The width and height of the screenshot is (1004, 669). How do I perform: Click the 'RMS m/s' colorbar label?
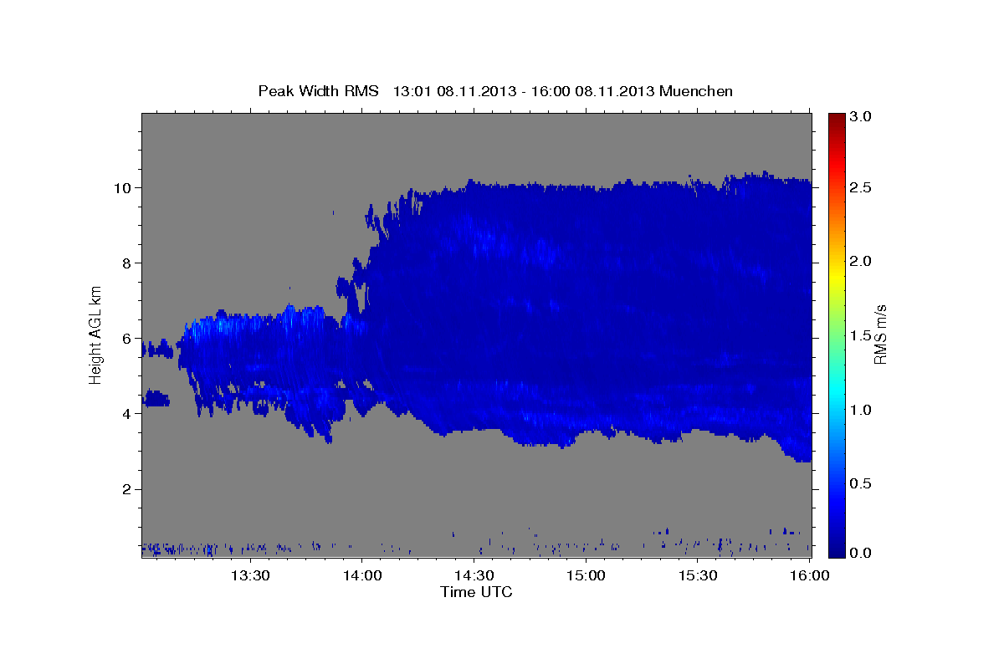click(x=880, y=334)
